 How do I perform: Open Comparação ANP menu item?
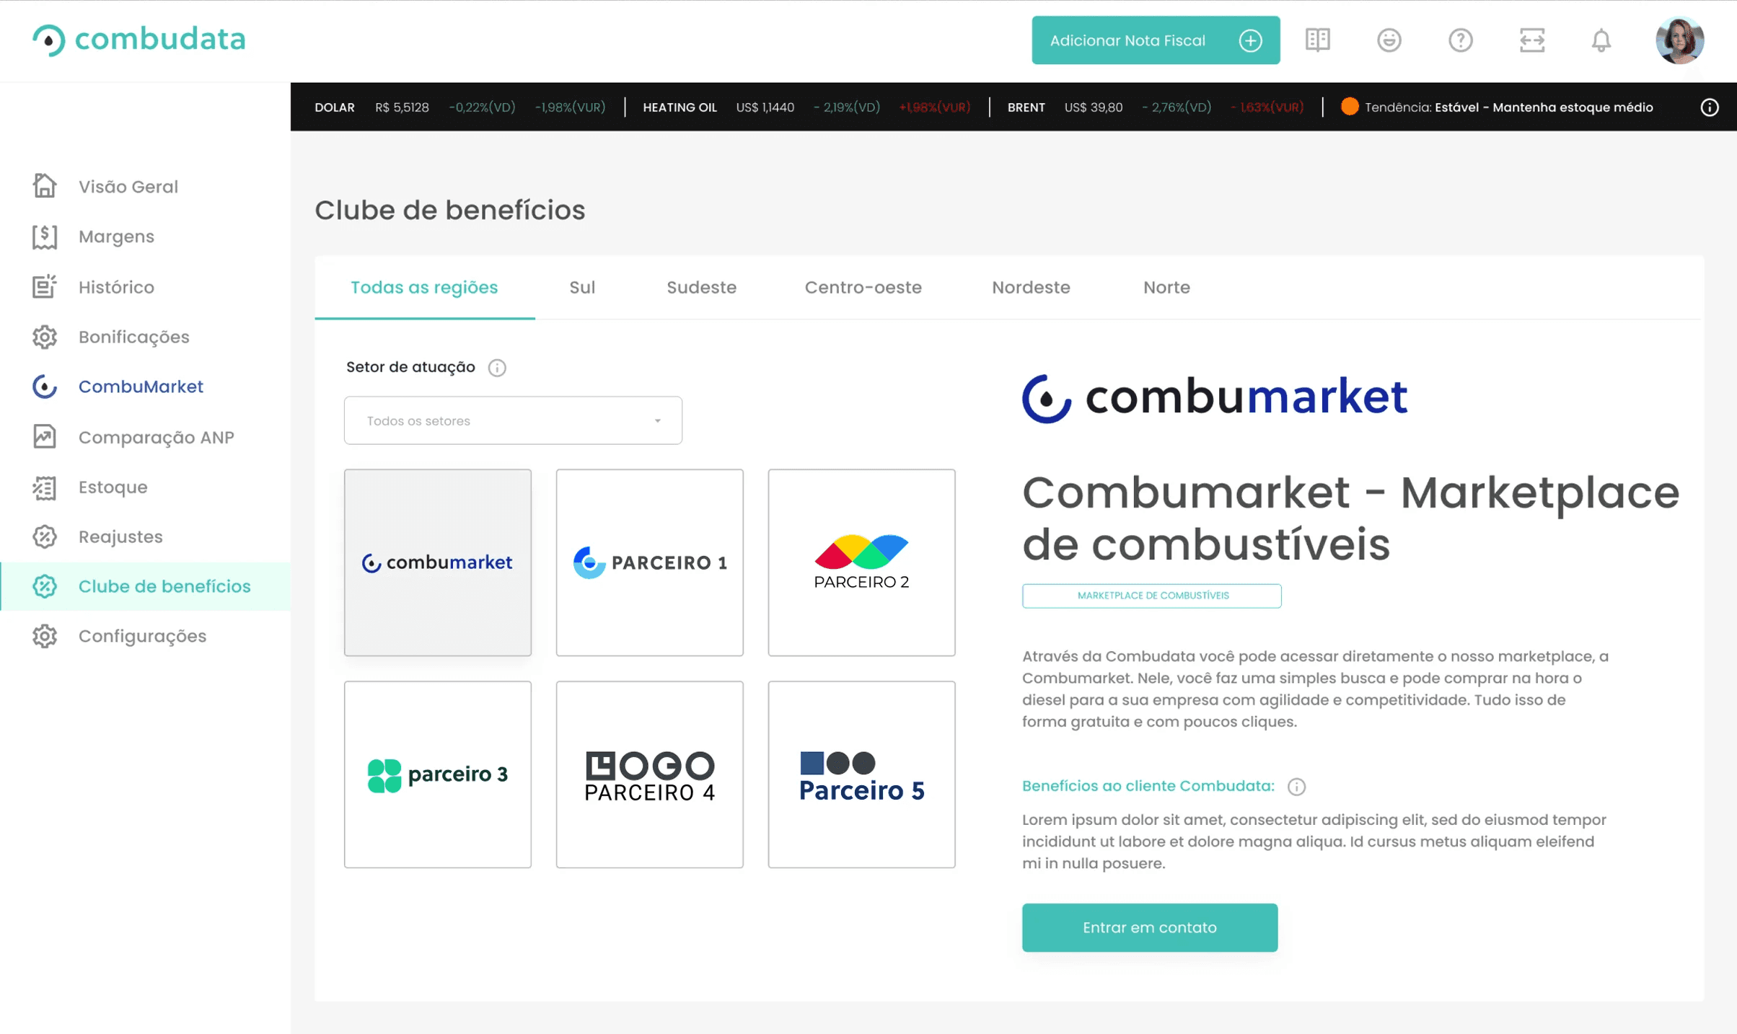coord(156,437)
